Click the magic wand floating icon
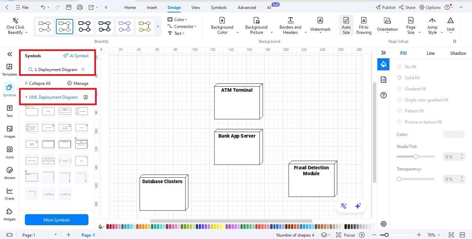The image size is (472, 239). [x=343, y=206]
